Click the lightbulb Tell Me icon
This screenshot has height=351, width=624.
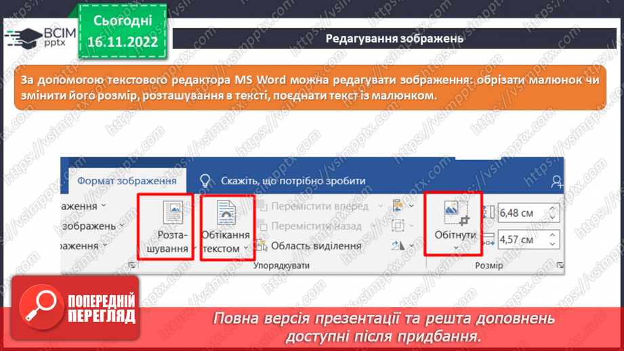click(x=206, y=181)
